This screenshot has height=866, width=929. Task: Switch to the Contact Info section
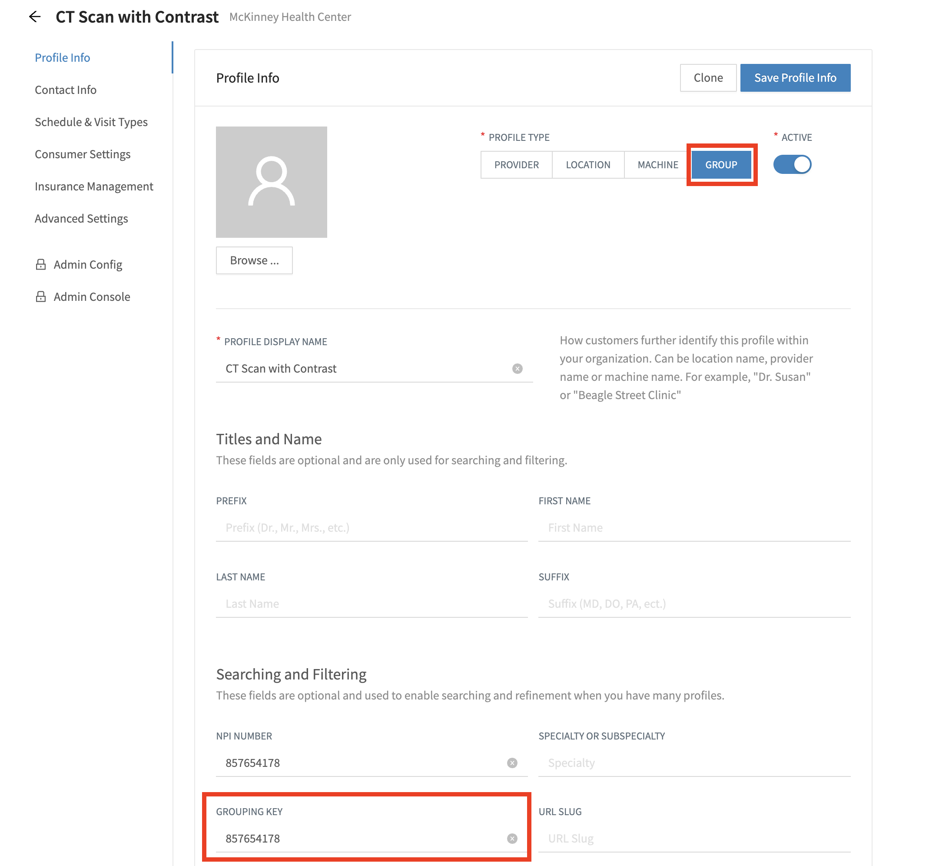pos(66,90)
